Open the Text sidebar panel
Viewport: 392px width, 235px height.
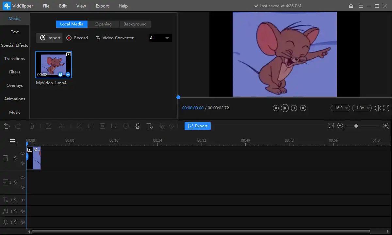(15, 32)
